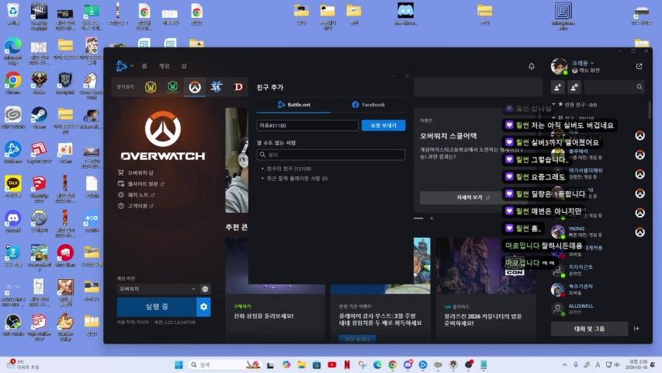Show hidden system tray icons
Screen dimensions: 662x373
click(564, 364)
